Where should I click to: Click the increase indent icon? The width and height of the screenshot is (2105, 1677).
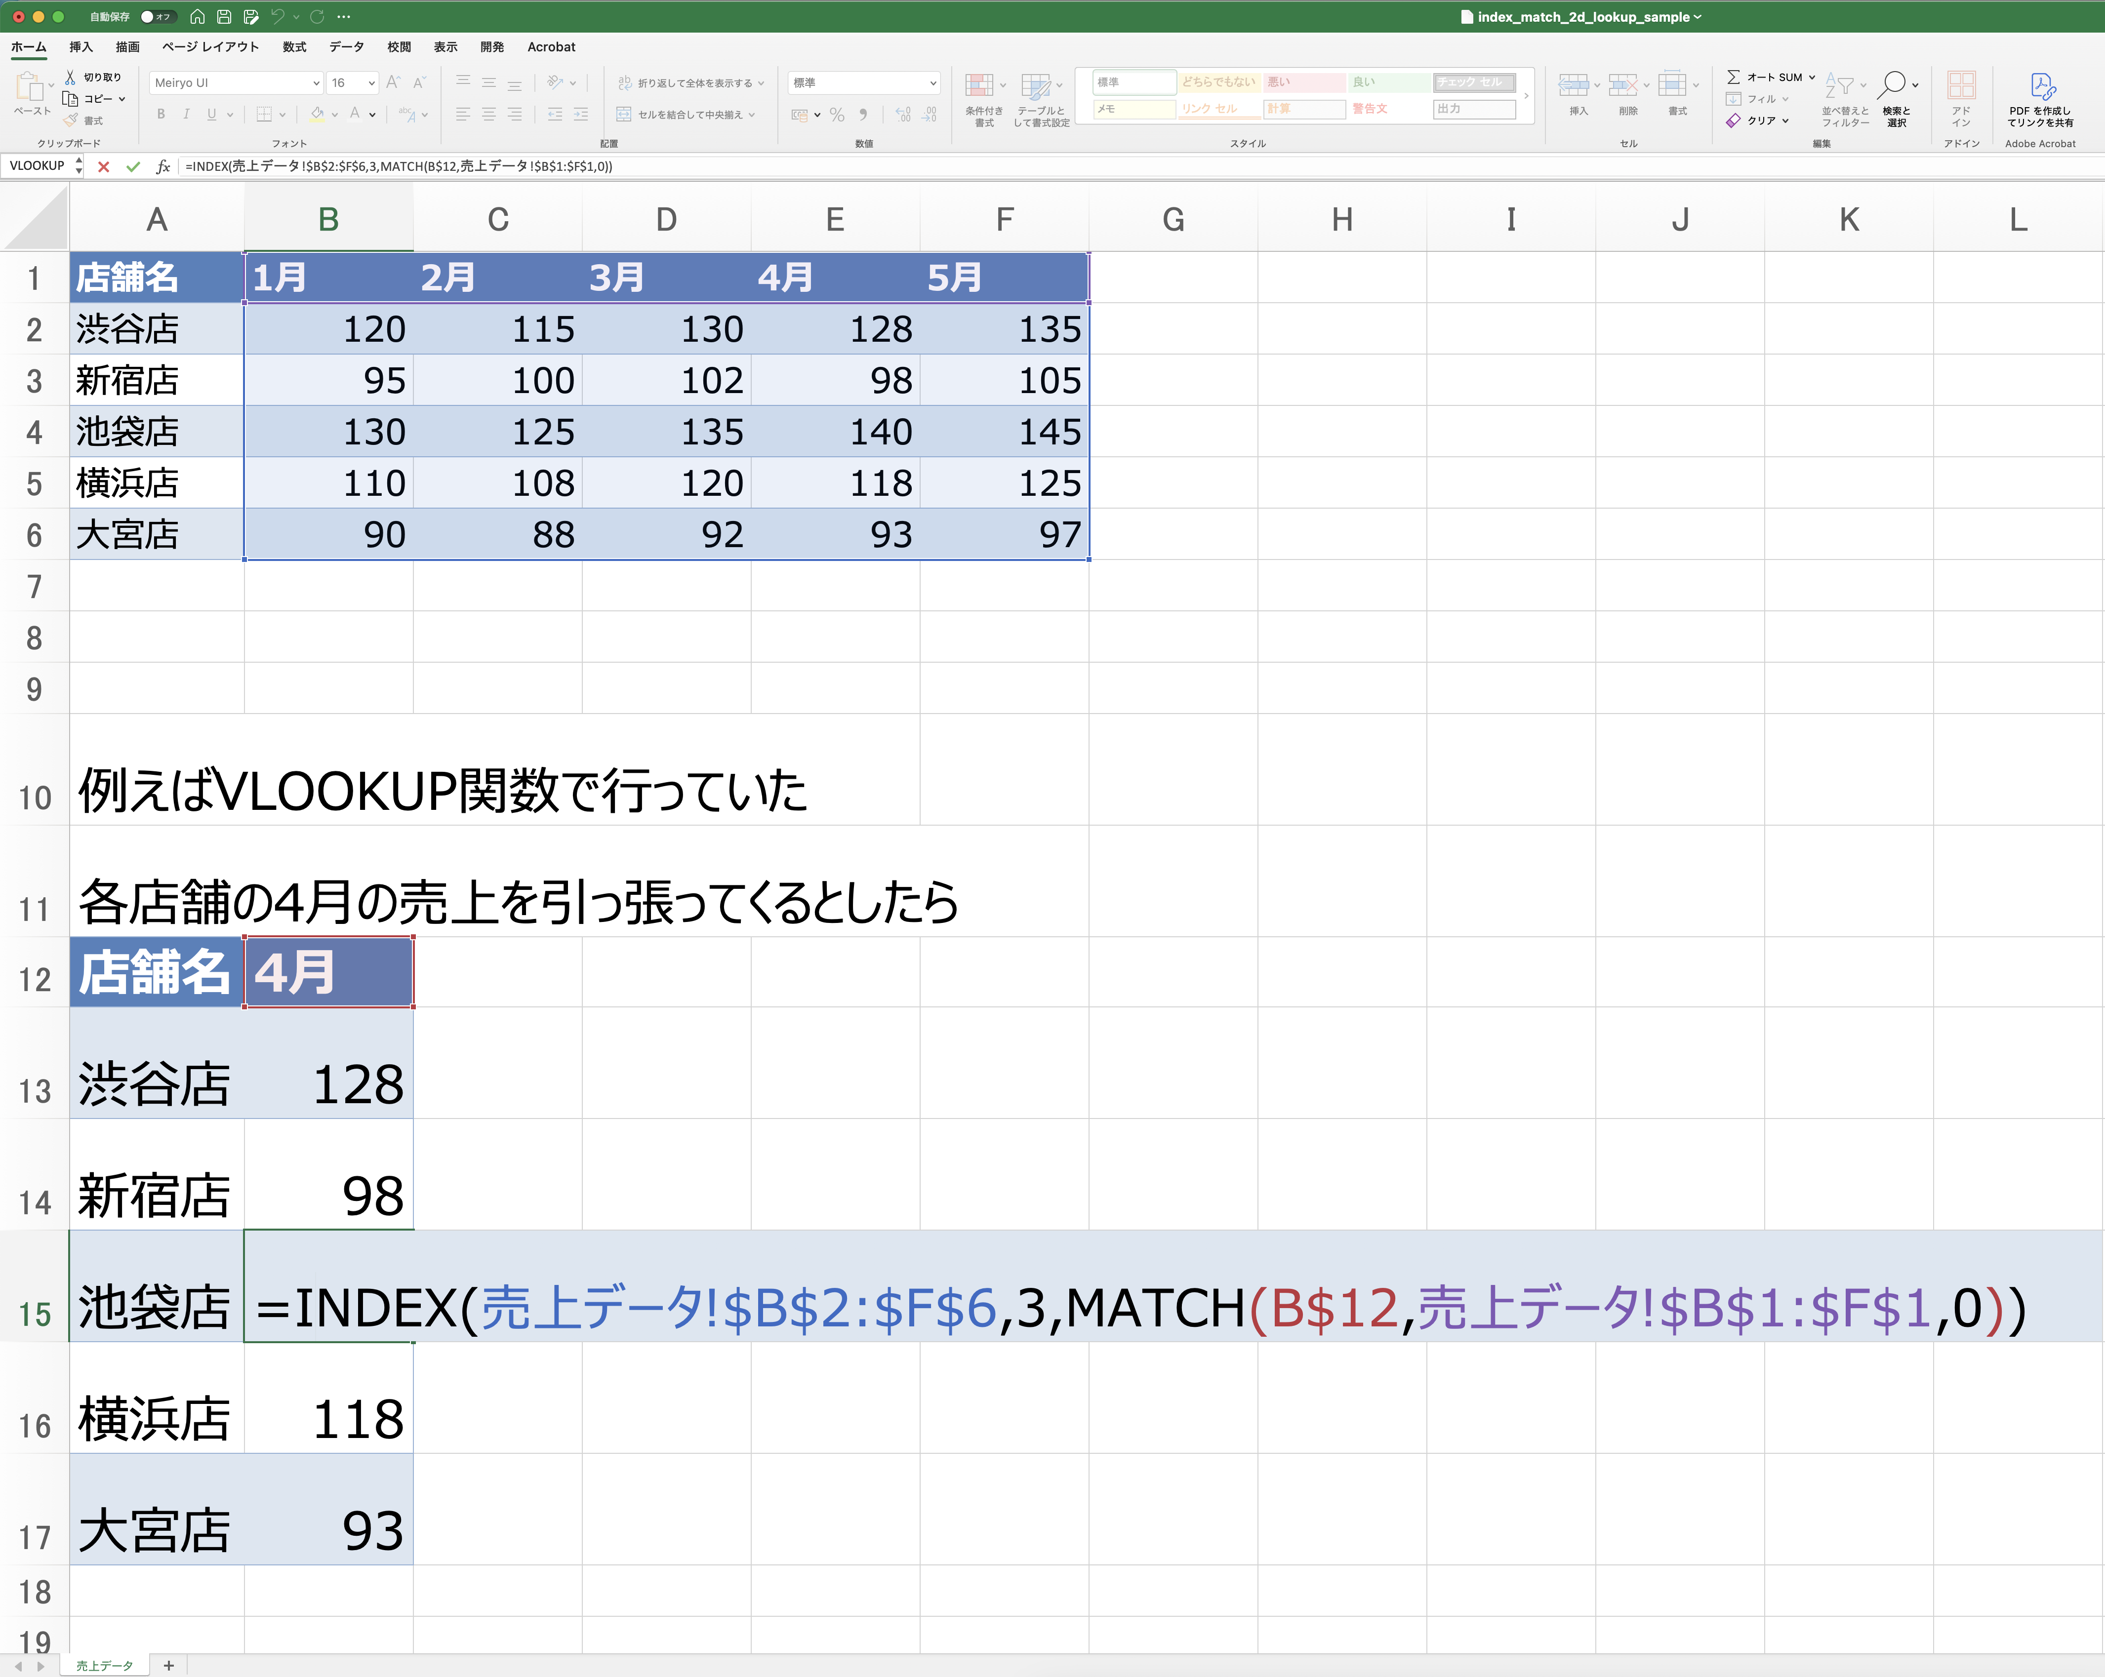(581, 114)
